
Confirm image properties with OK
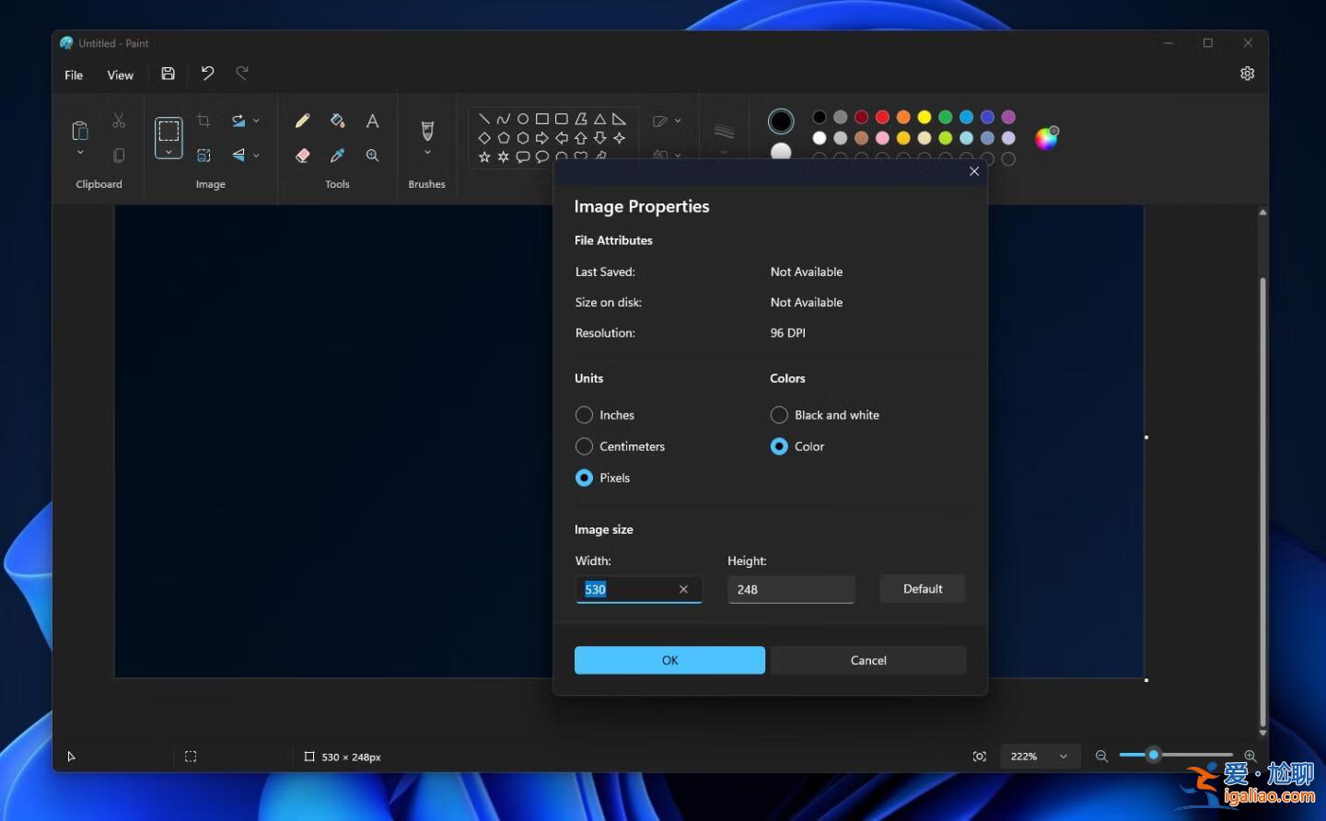[x=669, y=660]
